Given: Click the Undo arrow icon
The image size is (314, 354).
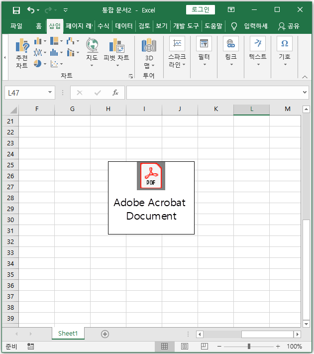Looking at the screenshot, I should pos(31,10).
